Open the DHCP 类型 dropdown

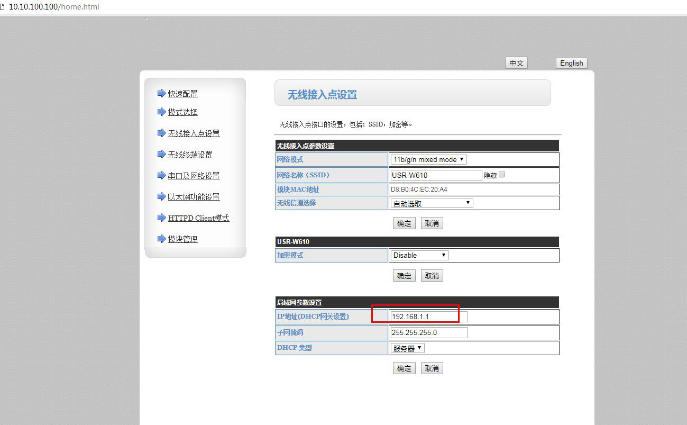click(407, 348)
